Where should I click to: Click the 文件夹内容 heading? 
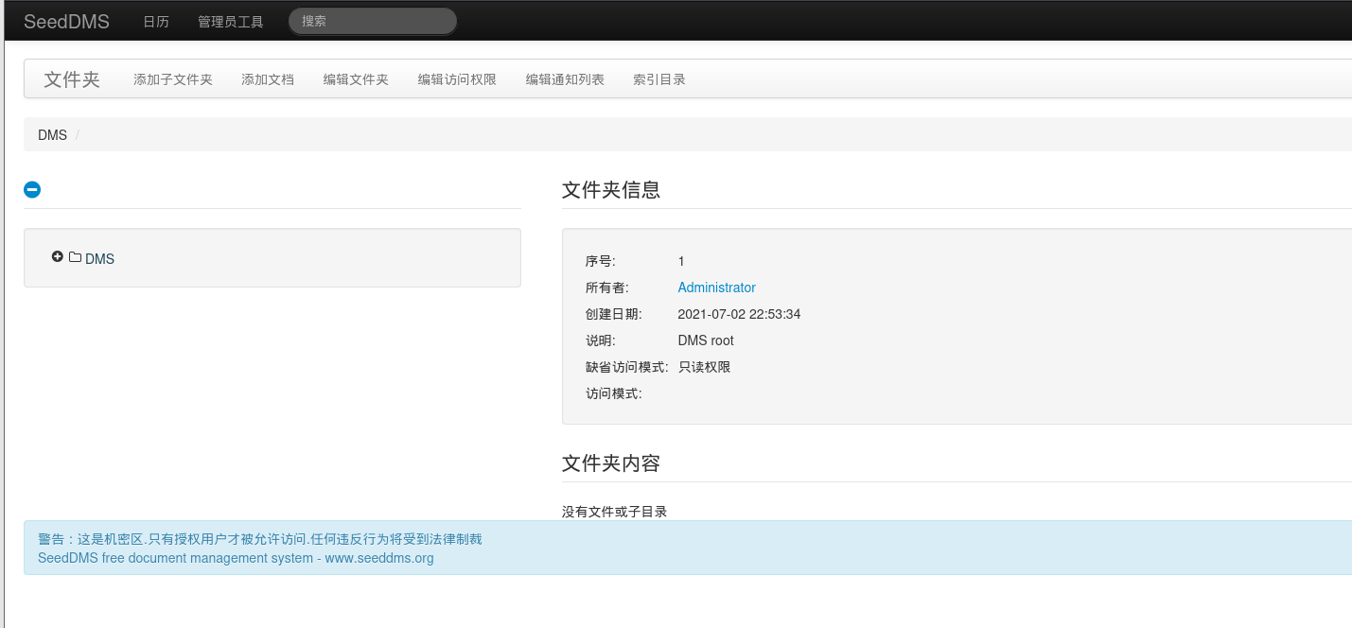coord(611,463)
